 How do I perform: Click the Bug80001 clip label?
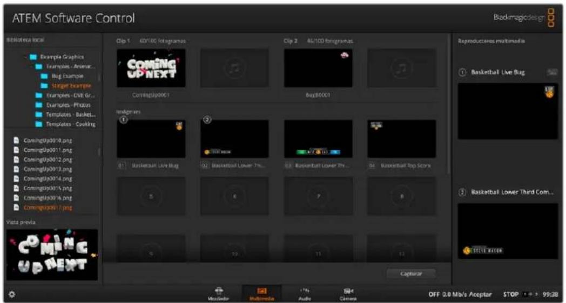point(318,95)
